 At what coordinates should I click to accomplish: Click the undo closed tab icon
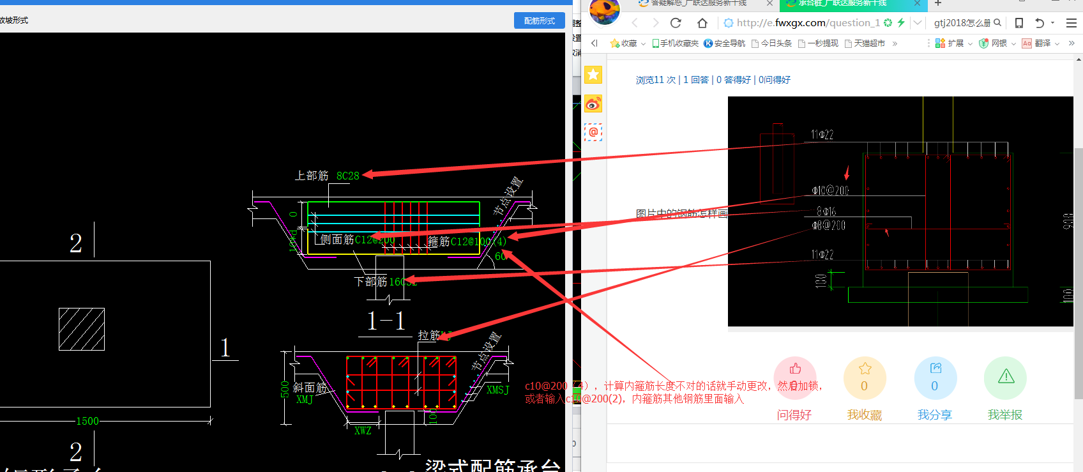coord(1040,23)
